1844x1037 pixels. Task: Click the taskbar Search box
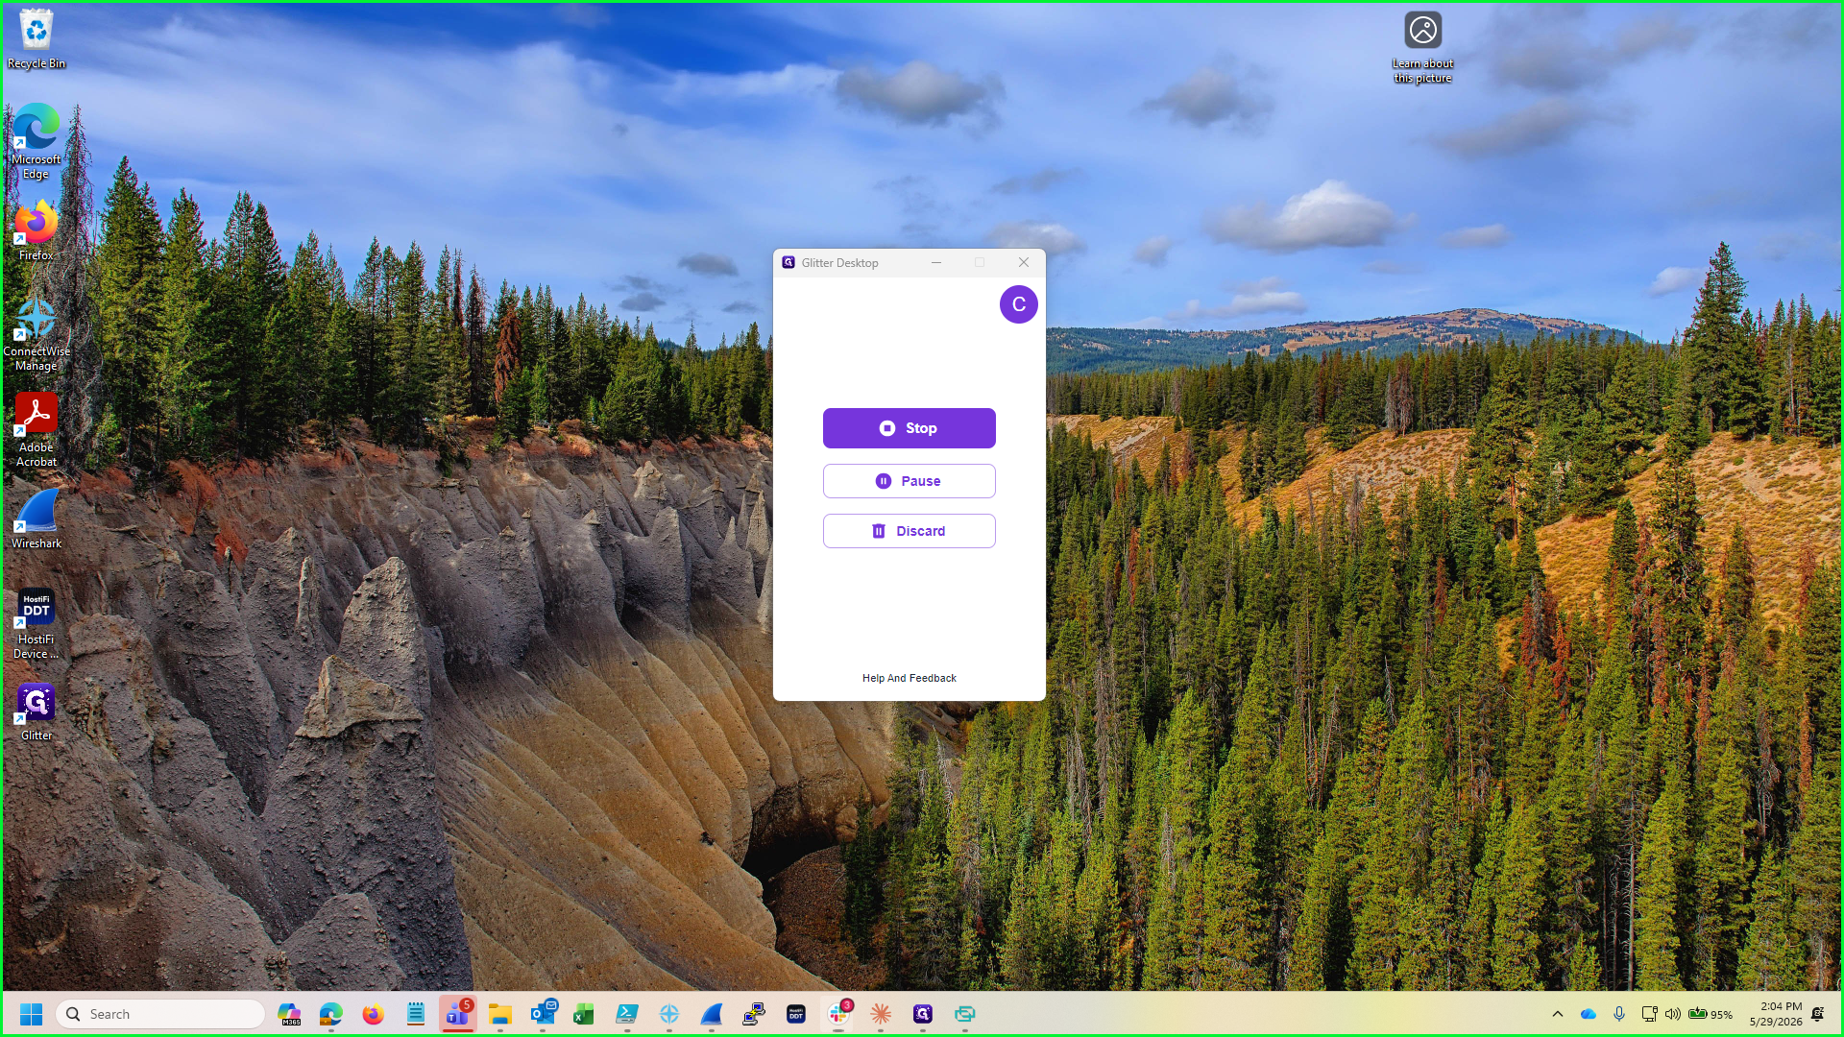160,1014
